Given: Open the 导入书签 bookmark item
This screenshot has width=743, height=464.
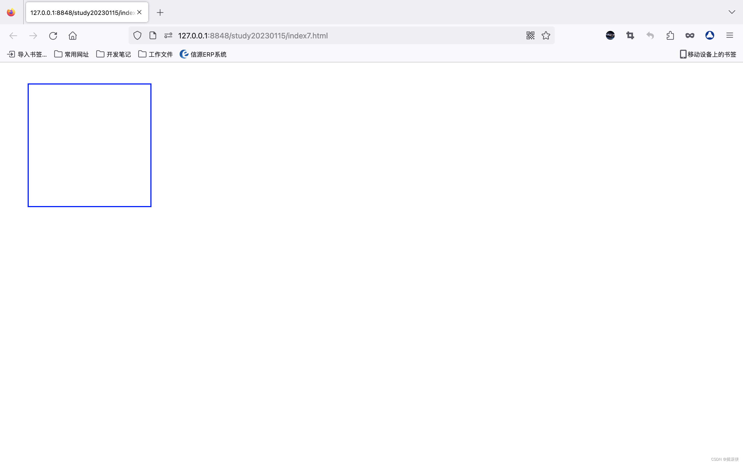Looking at the screenshot, I should pos(27,54).
